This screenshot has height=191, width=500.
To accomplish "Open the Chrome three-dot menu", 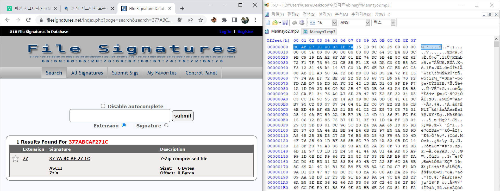I will pos(255,20).
